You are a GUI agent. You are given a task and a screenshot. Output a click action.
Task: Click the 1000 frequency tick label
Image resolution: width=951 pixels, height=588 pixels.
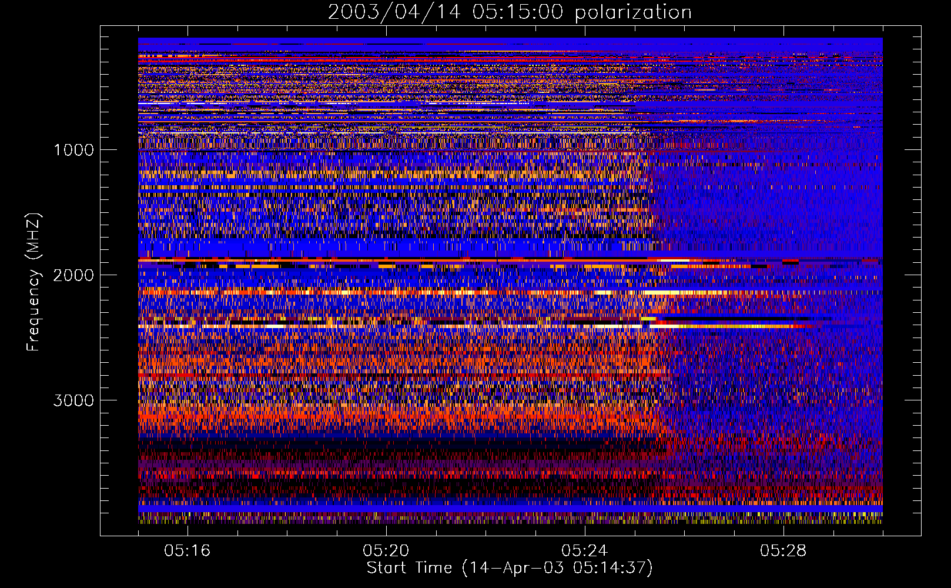pyautogui.click(x=73, y=150)
